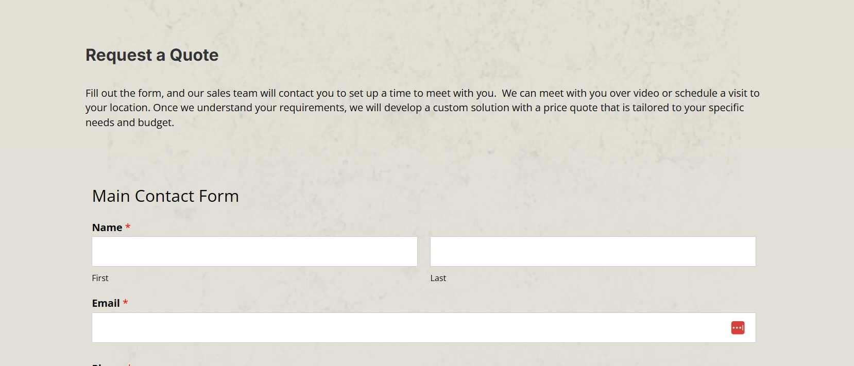This screenshot has height=366, width=854.
Task: Focus the First name input field
Action: click(x=254, y=252)
